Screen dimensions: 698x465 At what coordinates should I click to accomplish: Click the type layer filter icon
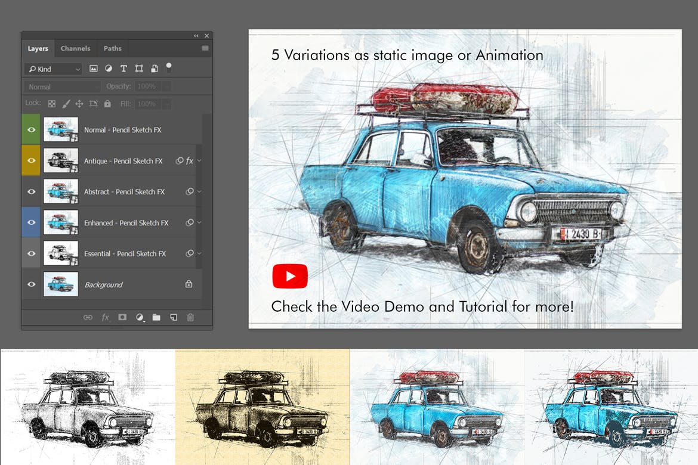tap(123, 68)
